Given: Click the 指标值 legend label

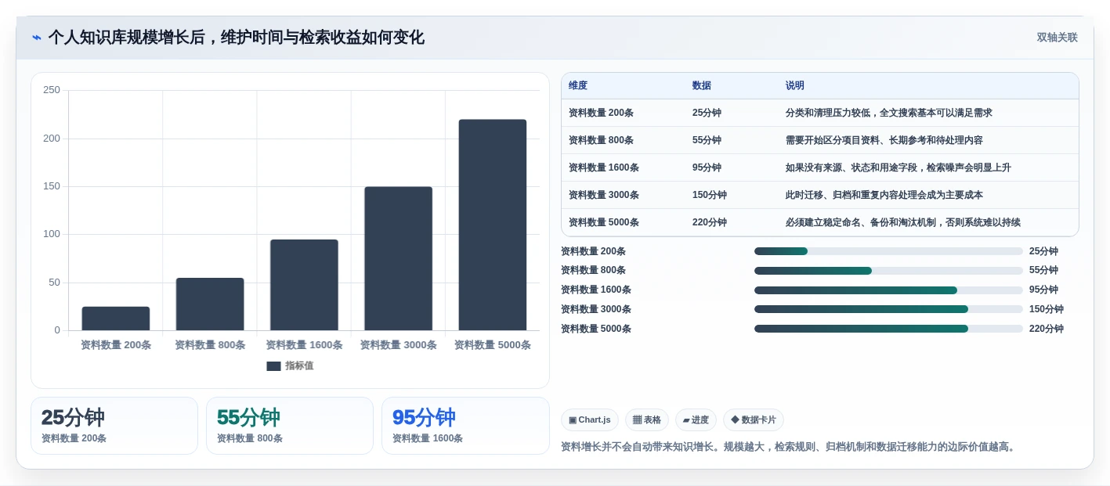Looking at the screenshot, I should 299,366.
